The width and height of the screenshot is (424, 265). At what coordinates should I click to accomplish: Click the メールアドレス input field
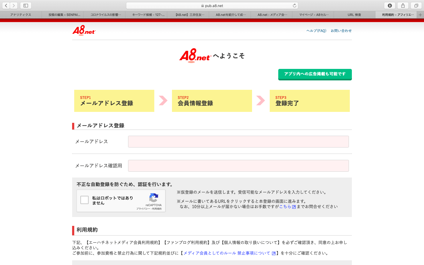238,142
